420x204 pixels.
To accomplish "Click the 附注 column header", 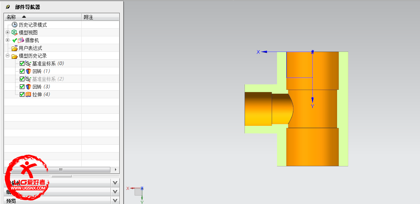I will coord(100,17).
